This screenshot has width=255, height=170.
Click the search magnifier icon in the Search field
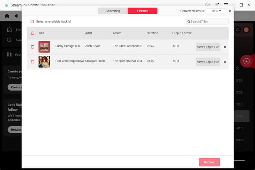click(189, 21)
